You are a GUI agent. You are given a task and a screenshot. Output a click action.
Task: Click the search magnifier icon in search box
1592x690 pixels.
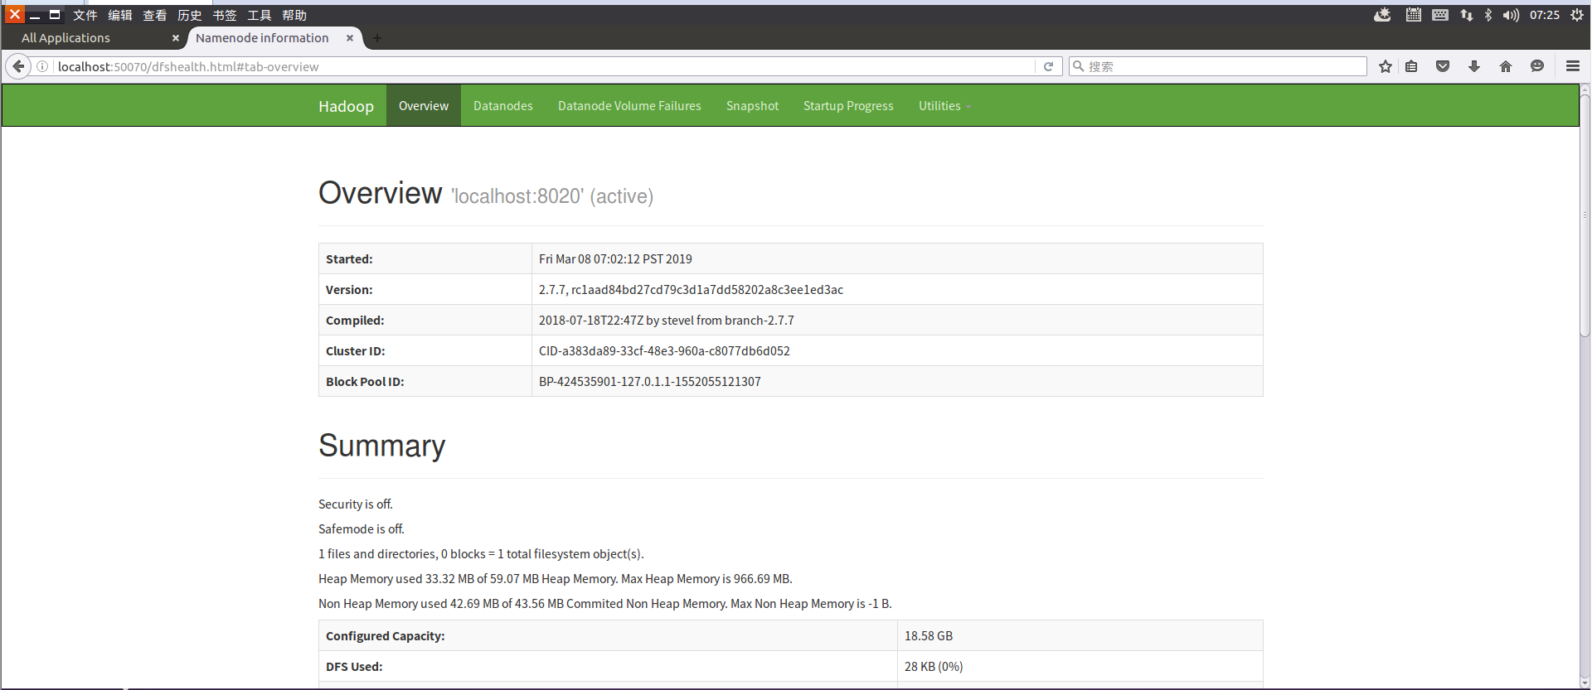point(1079,66)
